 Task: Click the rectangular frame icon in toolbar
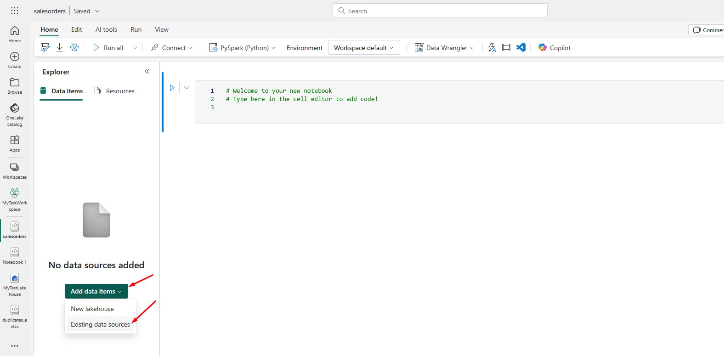point(506,47)
